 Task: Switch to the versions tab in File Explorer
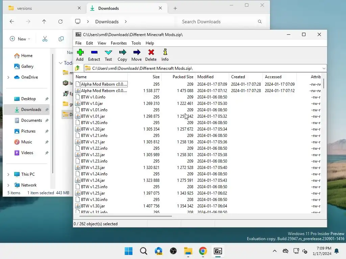pos(45,8)
